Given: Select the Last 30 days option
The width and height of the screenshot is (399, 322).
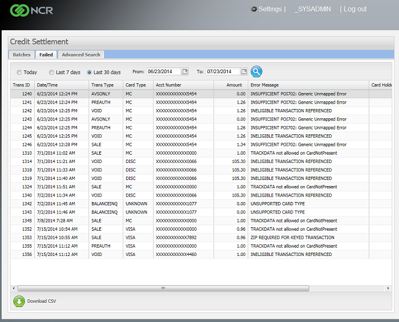Looking at the screenshot, I should tap(90, 72).
